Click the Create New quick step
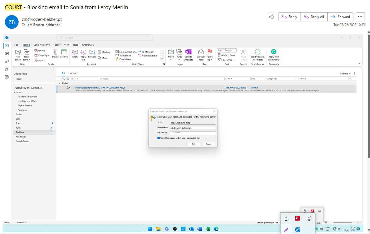 [x=123, y=59]
